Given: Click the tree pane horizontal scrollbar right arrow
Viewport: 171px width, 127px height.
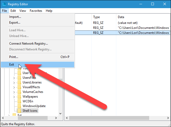Looking at the screenshot, I should click(x=56, y=118).
